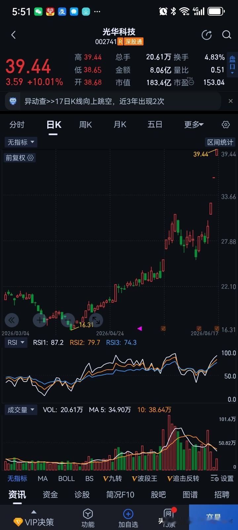Select the 日K tab
Screen dimensions: 238x530
[54, 125]
